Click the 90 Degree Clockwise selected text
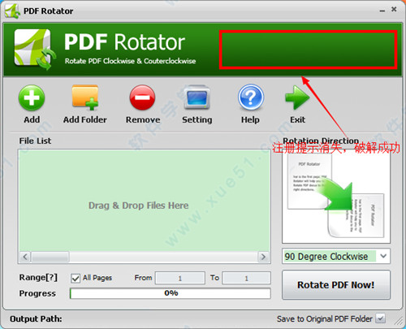The height and width of the screenshot is (329, 406). (326, 256)
